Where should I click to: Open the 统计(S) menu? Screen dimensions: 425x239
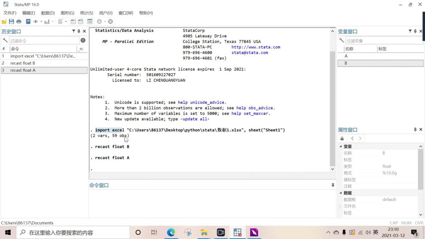point(86,13)
